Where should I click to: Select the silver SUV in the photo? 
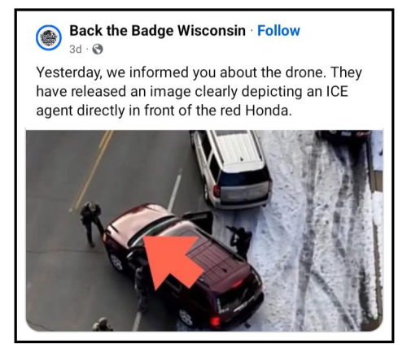click(x=231, y=168)
